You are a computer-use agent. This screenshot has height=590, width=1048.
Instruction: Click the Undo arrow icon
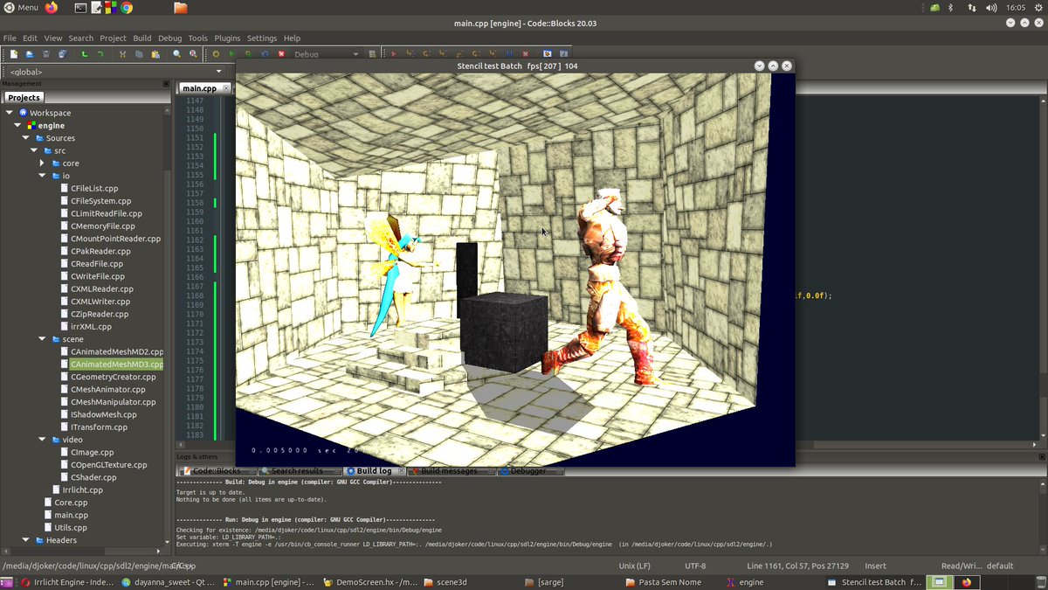tap(84, 54)
